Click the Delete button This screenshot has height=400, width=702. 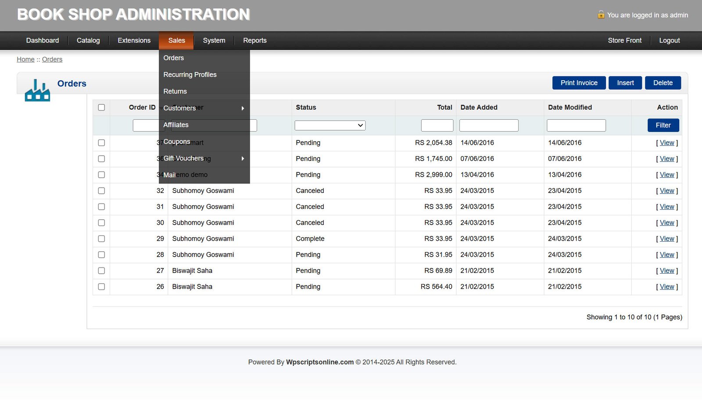pyautogui.click(x=663, y=83)
